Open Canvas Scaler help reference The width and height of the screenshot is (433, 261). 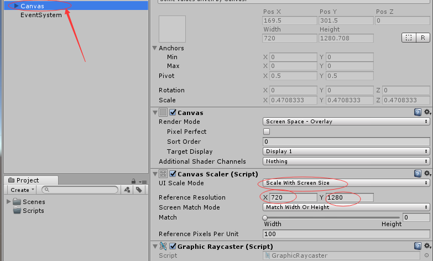point(418,174)
